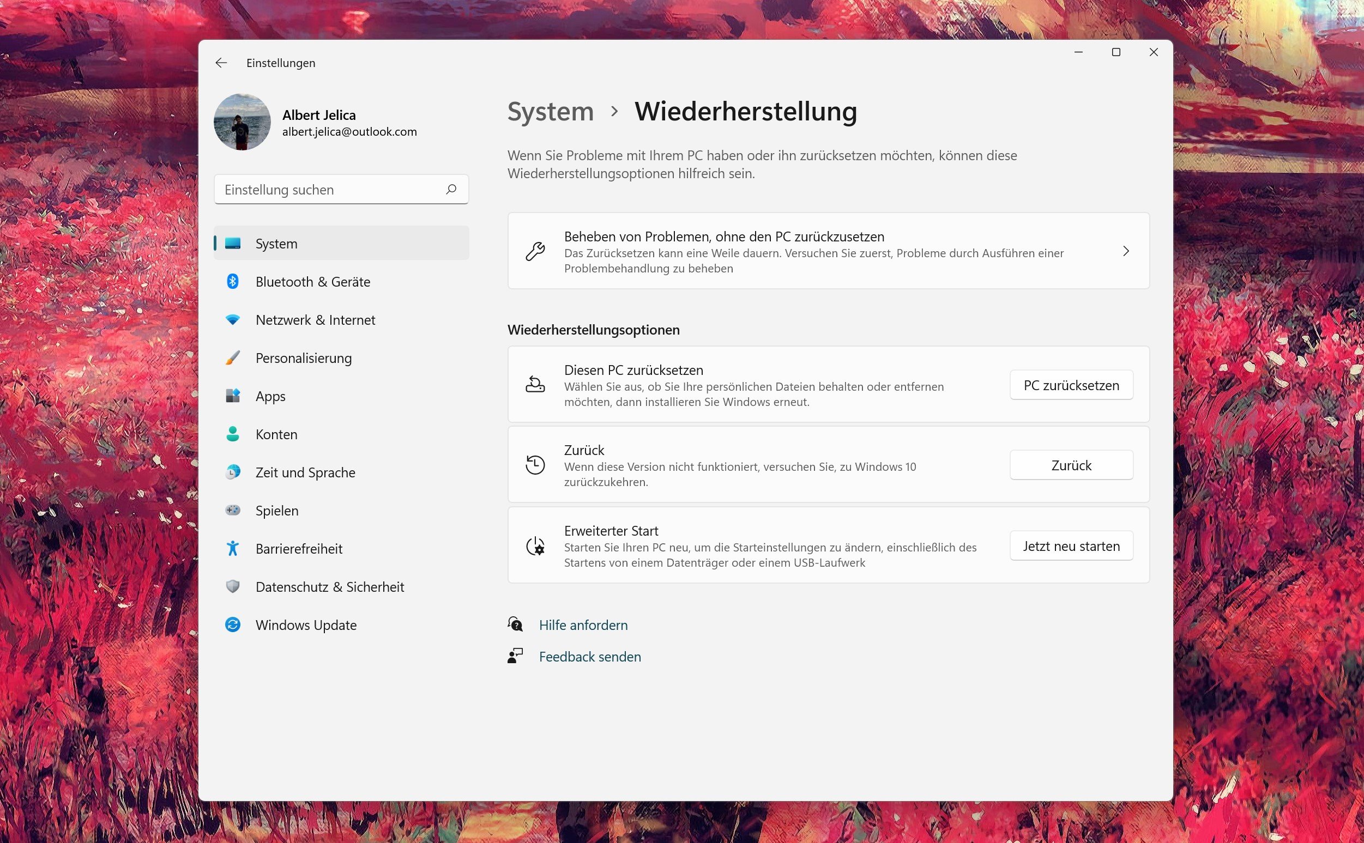
Task: Go to Netzwerk & Internet label
Action: (316, 320)
